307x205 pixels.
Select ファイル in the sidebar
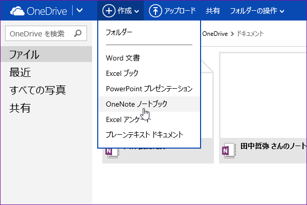pyautogui.click(x=46, y=54)
